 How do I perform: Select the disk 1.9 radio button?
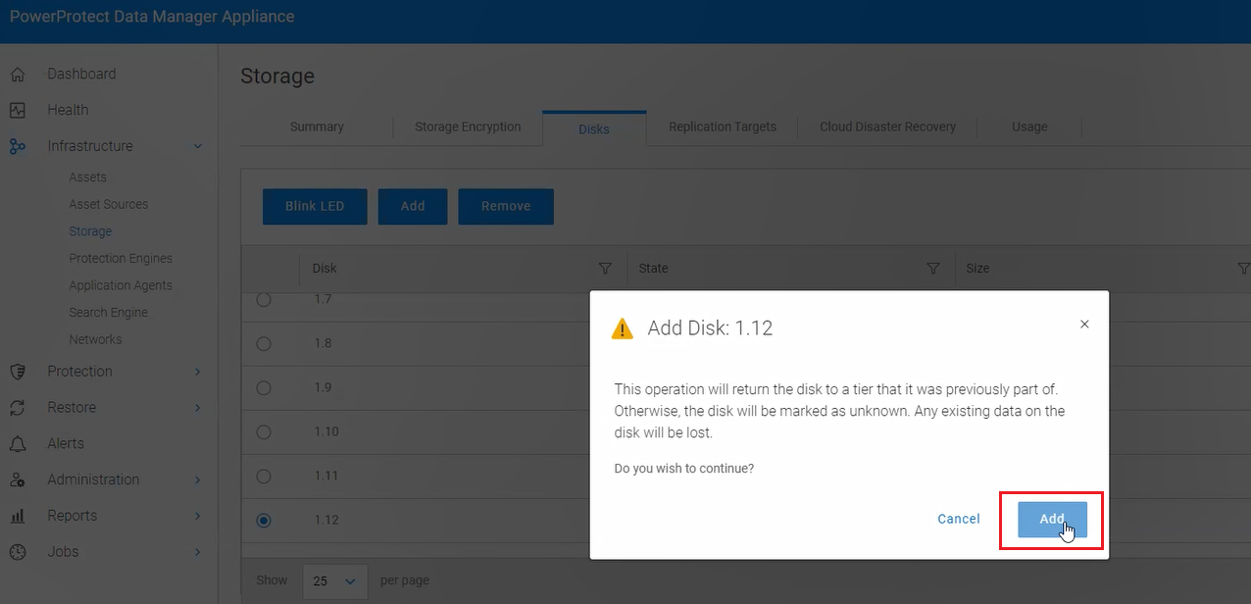tap(263, 387)
